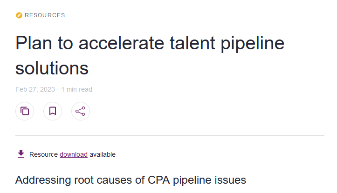
Task: Click the "Plan to accelerate talent pipeline" title line
Action: 150,43
